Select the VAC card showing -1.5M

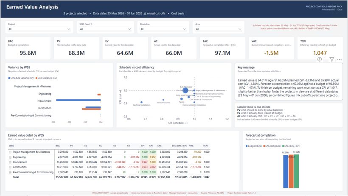(x=271, y=48)
